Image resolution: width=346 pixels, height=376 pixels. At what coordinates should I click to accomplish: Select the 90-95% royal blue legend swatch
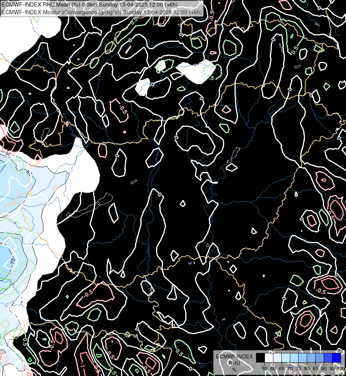coord(328,358)
